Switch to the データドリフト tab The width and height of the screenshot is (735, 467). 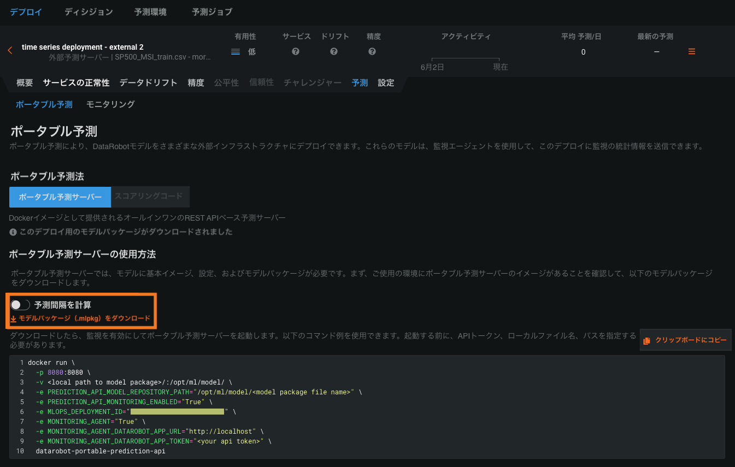click(x=148, y=82)
